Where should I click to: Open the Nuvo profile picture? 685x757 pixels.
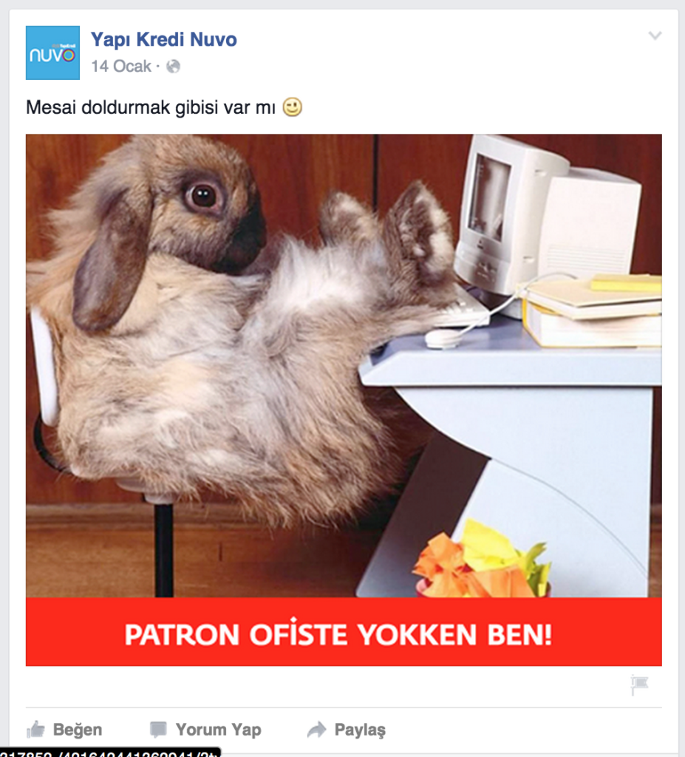[52, 52]
